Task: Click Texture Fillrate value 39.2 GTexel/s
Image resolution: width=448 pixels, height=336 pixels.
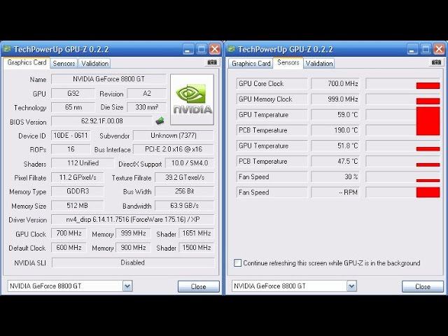Action: [185, 177]
